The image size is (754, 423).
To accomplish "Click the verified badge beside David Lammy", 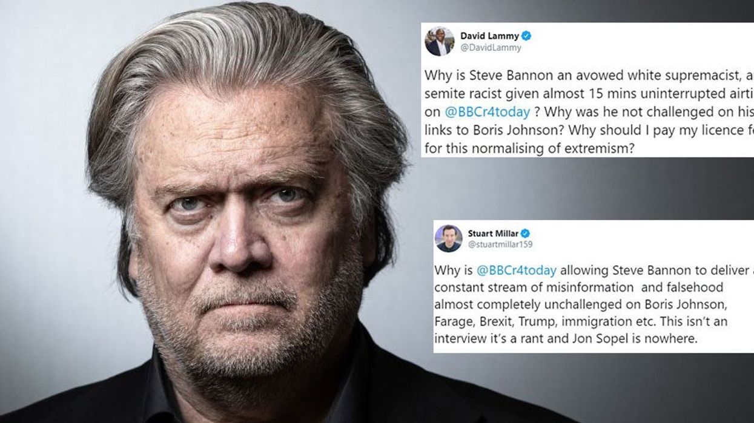I will pos(526,36).
